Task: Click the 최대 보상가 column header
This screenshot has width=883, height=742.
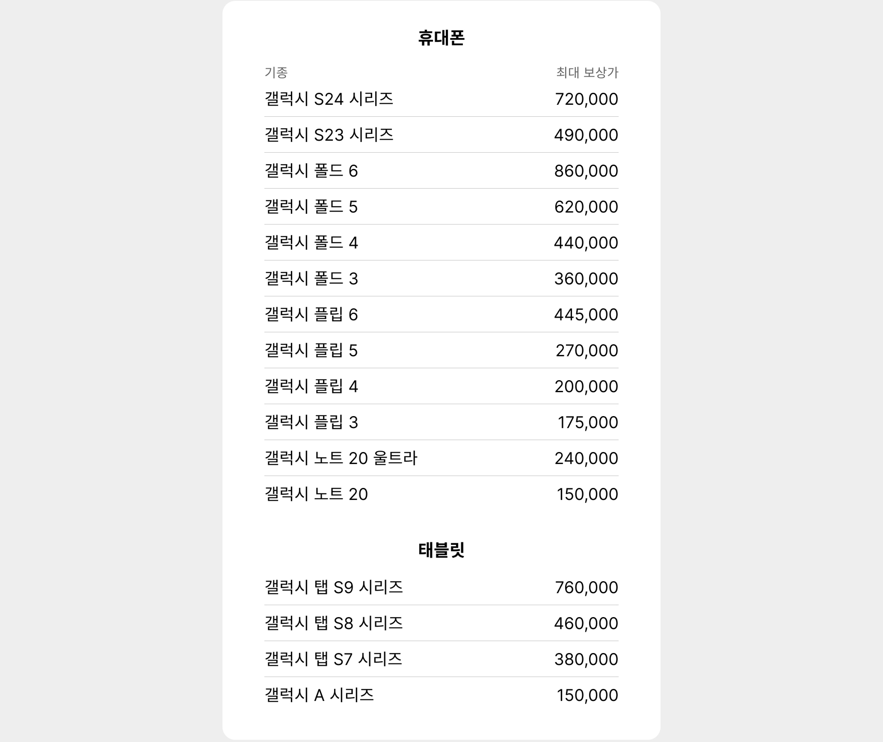Action: point(587,72)
